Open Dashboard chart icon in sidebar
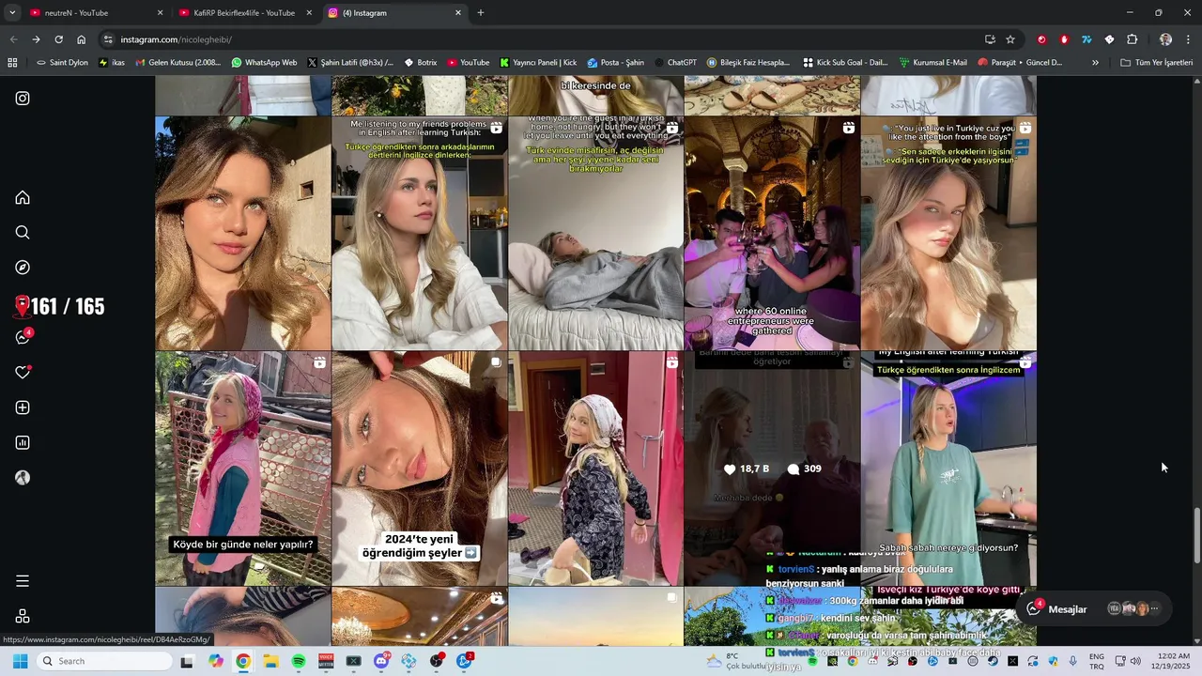 [23, 442]
